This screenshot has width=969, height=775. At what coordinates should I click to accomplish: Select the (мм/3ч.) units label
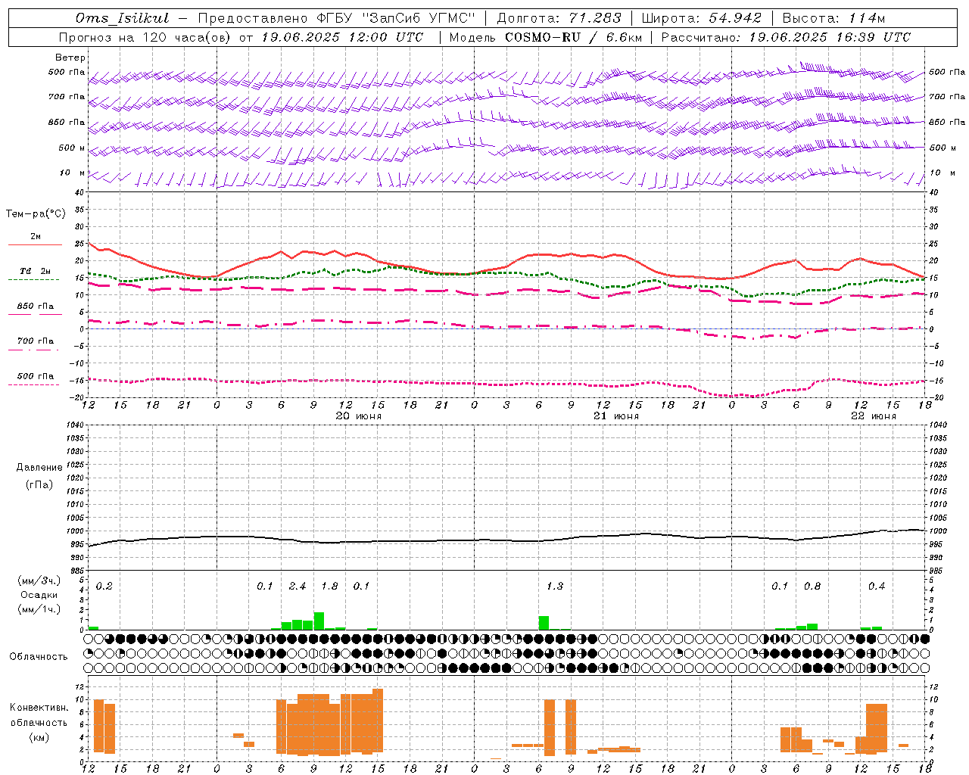pos(39,580)
